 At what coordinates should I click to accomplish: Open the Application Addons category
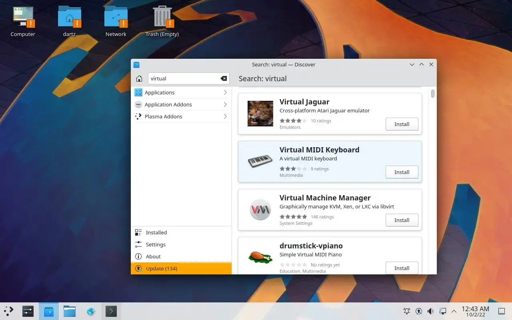click(181, 104)
